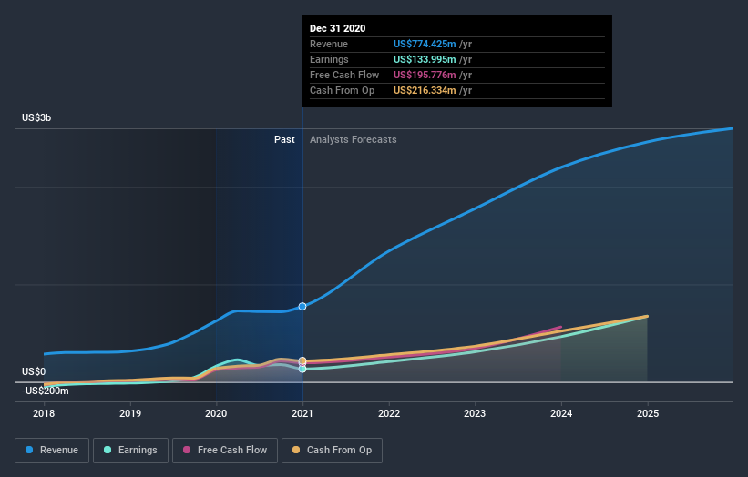Screen dimensions: 748x477
Task: Click the US$3b y-axis label
Action: (36, 117)
